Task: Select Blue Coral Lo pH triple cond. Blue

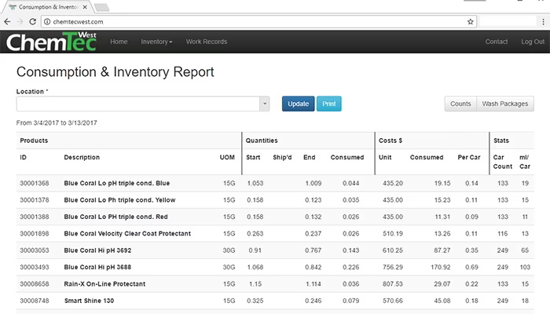Action: click(117, 183)
